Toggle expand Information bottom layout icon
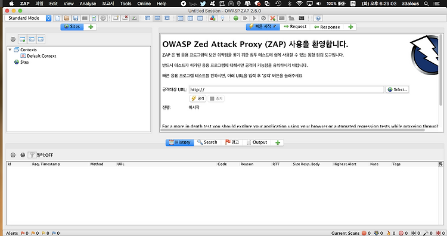The image size is (447, 236). (x=157, y=18)
